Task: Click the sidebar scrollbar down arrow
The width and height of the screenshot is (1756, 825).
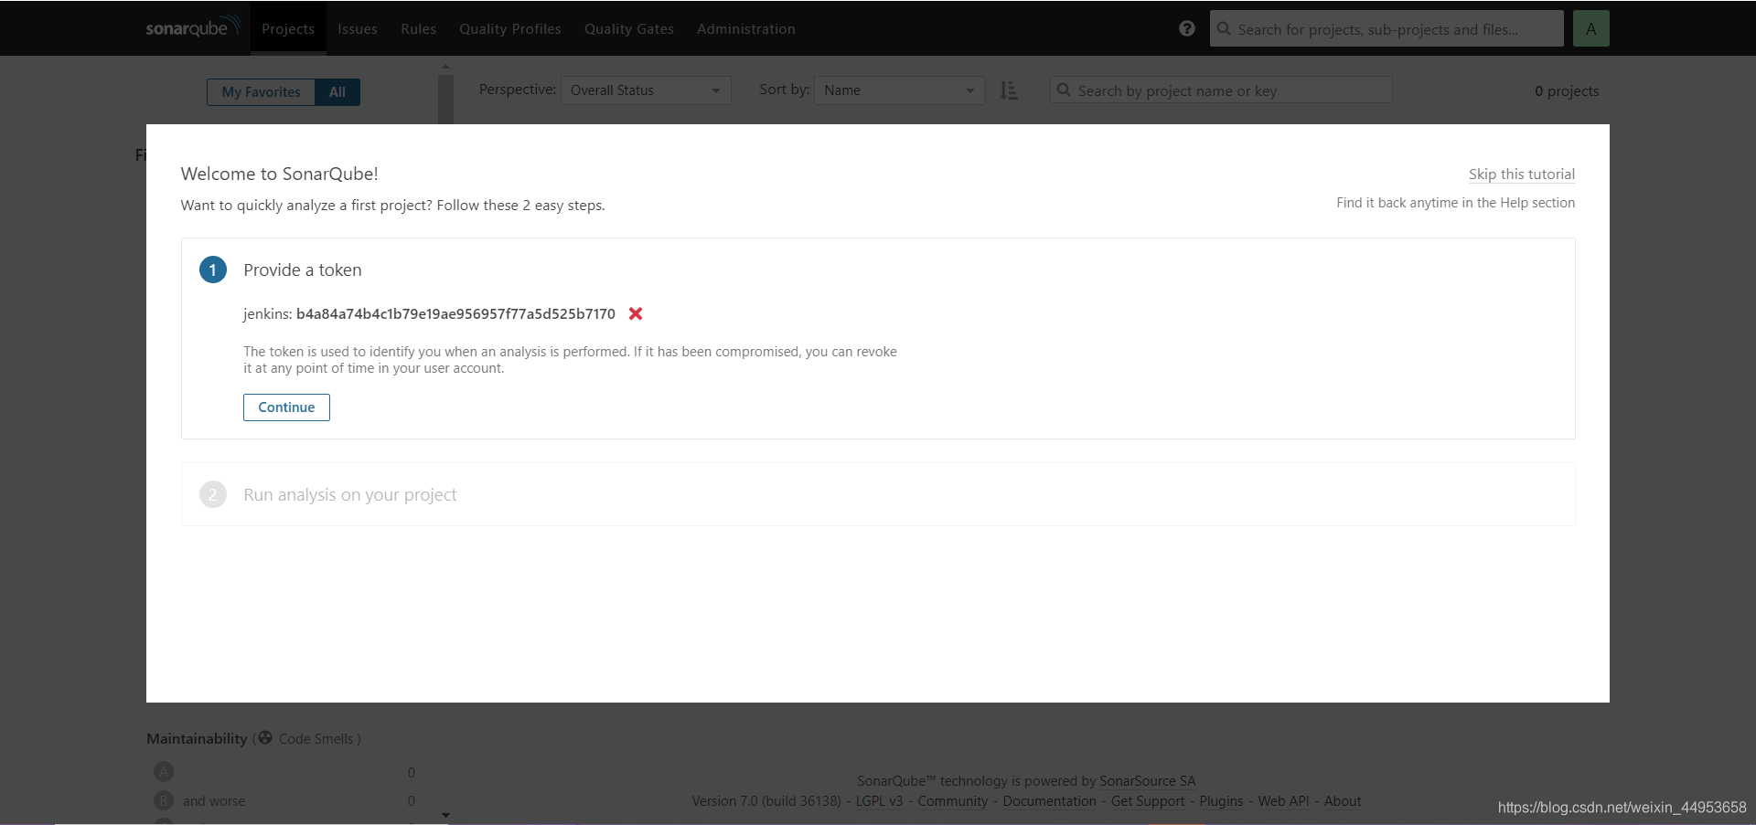Action: click(445, 814)
